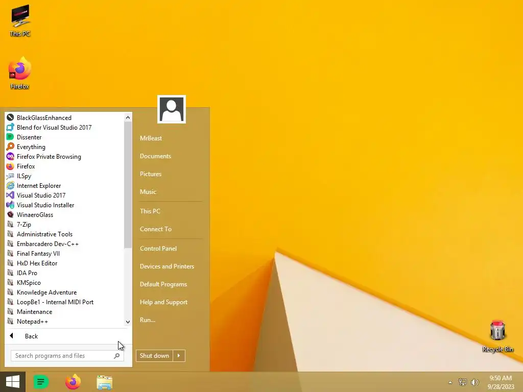Image resolution: width=523 pixels, height=392 pixels.
Task: Select Connect To
Action: coord(156,229)
